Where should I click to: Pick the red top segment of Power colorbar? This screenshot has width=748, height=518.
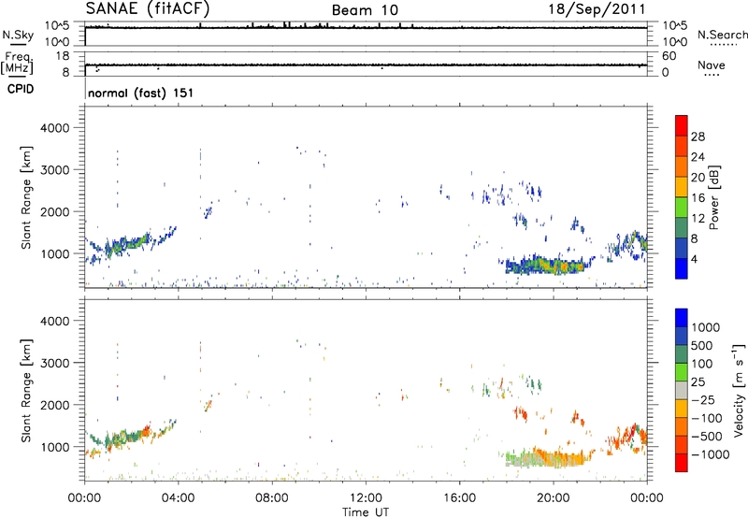(682, 125)
